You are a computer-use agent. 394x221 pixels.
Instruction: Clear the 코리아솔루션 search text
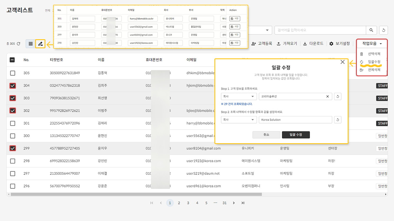pos(327,96)
